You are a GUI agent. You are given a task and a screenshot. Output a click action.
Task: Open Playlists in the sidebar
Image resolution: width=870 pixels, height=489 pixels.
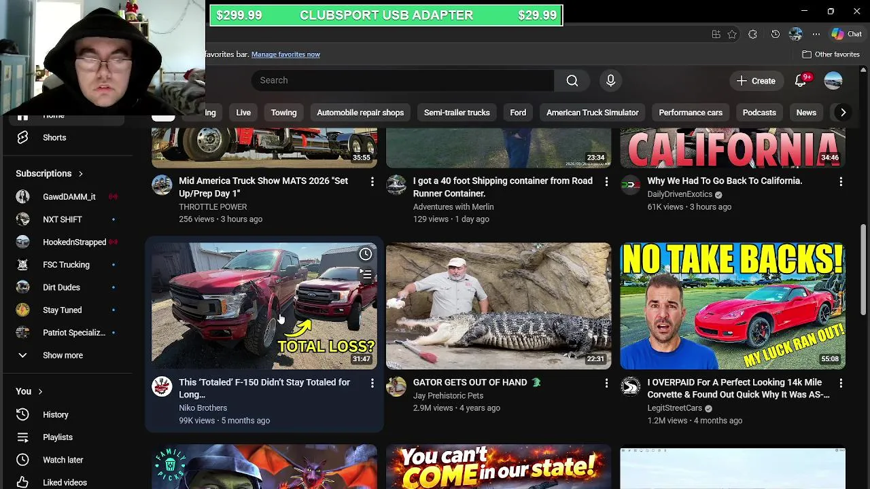click(67, 437)
